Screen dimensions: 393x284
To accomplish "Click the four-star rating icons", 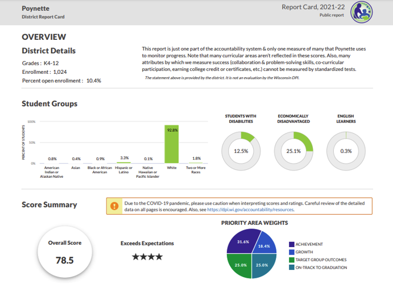I will (x=147, y=257).
